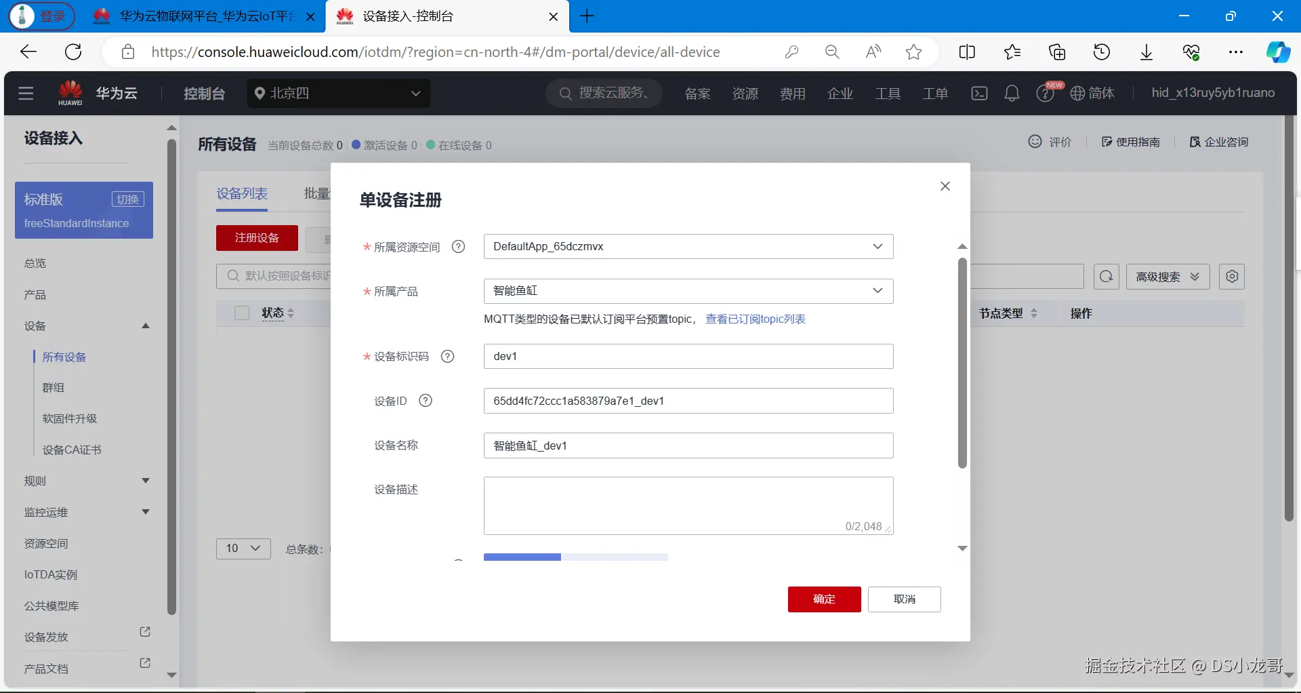The image size is (1301, 693).
Task: Toggle the select-all checkbox in device table
Action: tap(242, 313)
